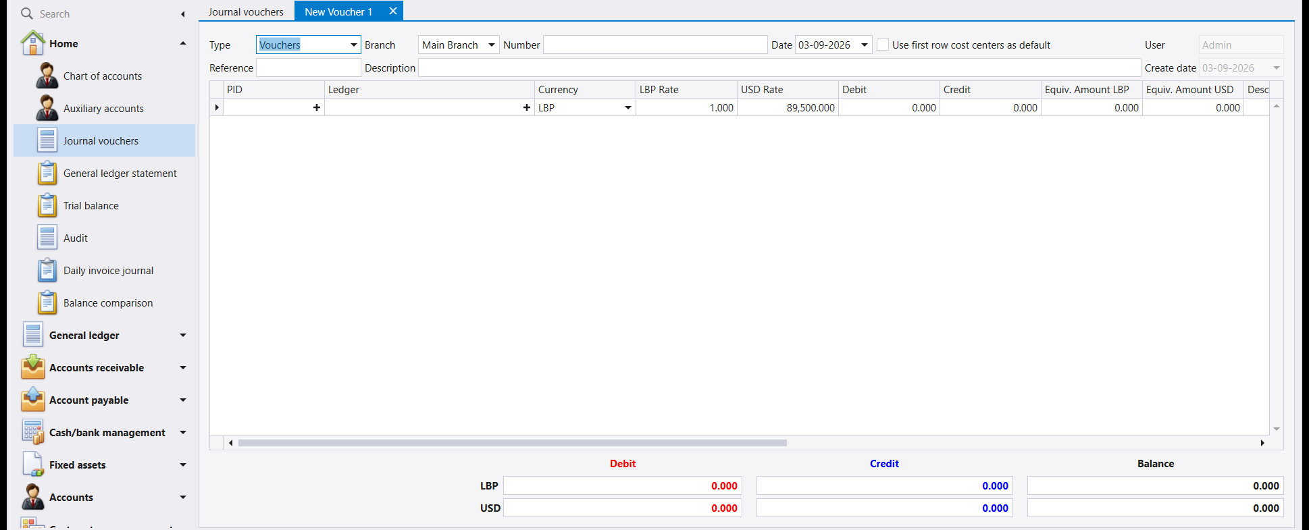This screenshot has width=1309, height=530.
Task: Click the Number input field
Action: click(655, 45)
